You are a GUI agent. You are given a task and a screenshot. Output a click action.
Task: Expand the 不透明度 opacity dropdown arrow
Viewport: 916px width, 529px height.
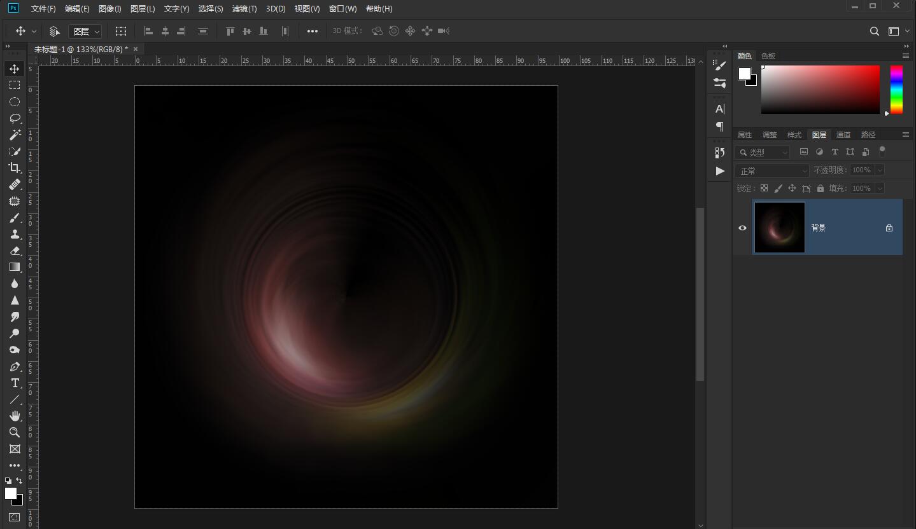tap(880, 170)
